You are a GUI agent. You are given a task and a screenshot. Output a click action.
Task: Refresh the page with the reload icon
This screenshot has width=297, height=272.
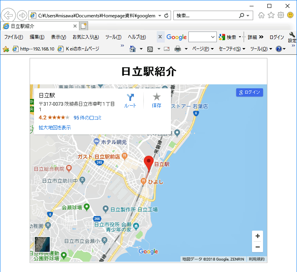pyautogui.click(x=166, y=15)
